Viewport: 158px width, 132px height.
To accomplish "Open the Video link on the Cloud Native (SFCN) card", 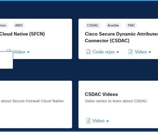I will click(x=19, y=52).
